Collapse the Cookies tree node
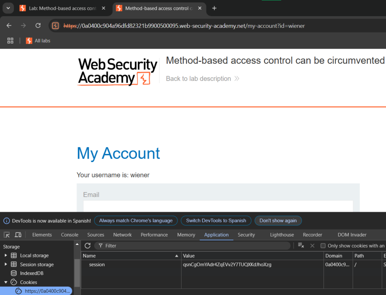The height and width of the screenshot is (295, 386). (x=6, y=282)
